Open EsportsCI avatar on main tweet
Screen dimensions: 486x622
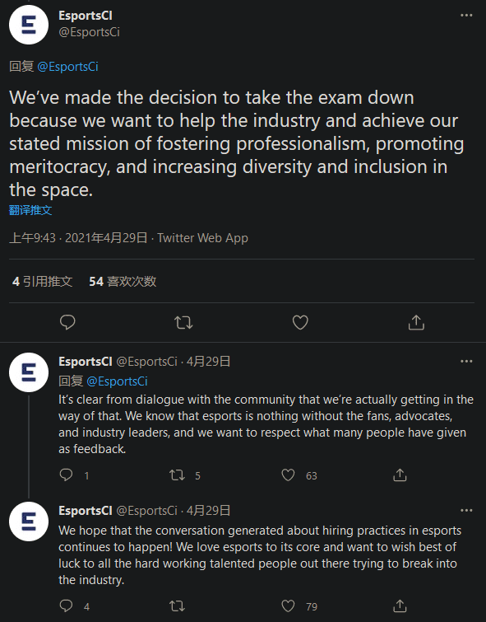[x=29, y=25]
